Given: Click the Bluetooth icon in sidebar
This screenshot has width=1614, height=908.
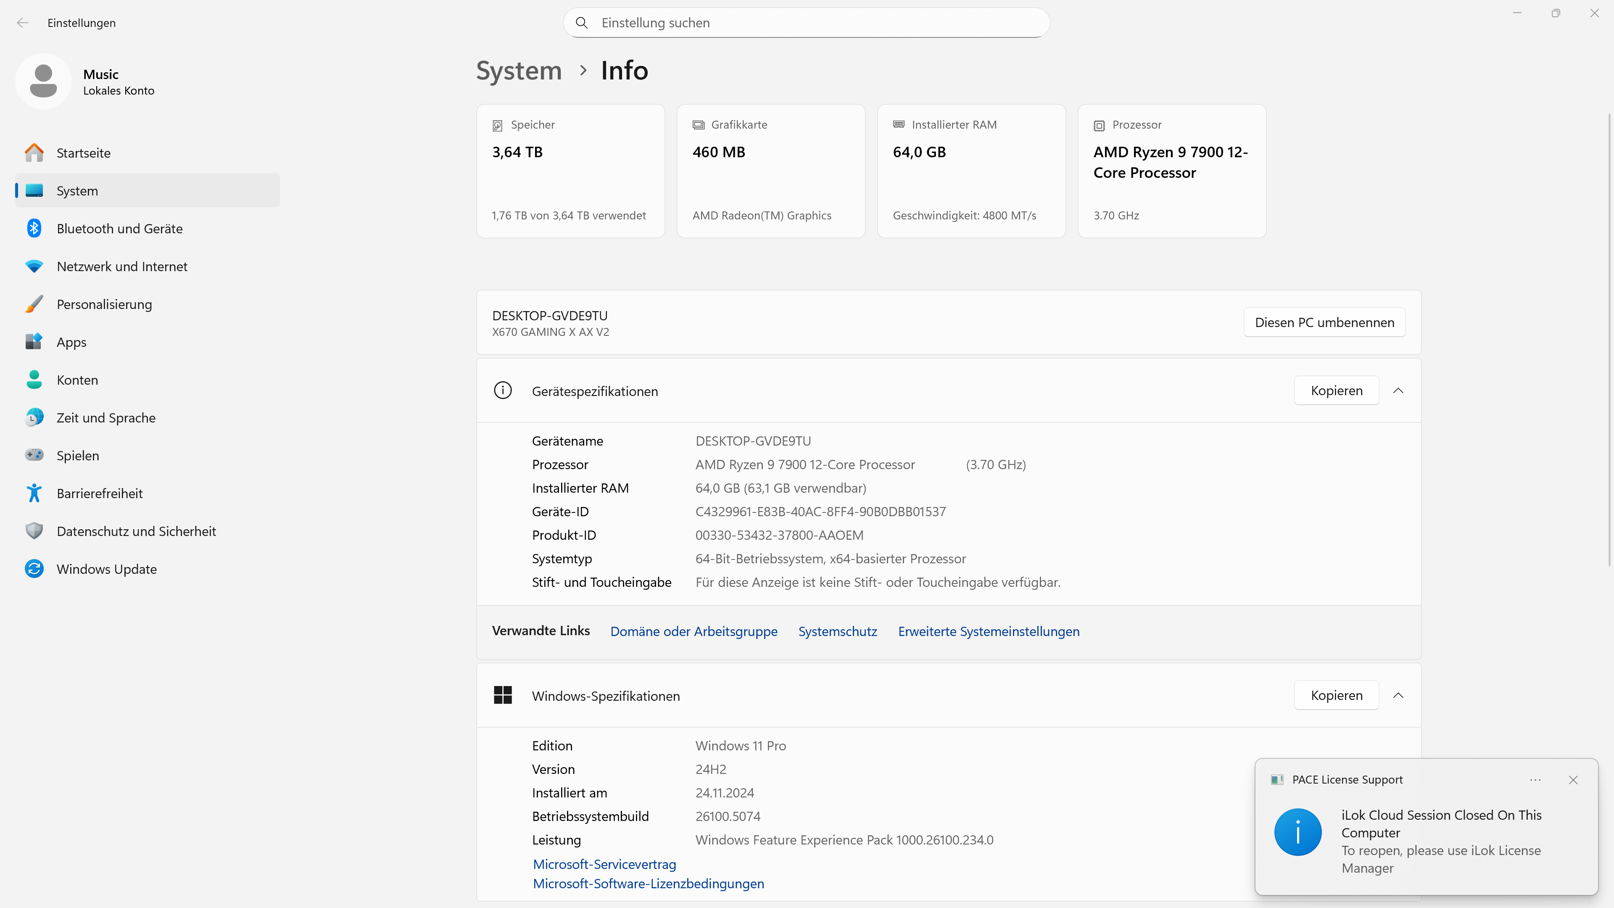Looking at the screenshot, I should tap(34, 228).
